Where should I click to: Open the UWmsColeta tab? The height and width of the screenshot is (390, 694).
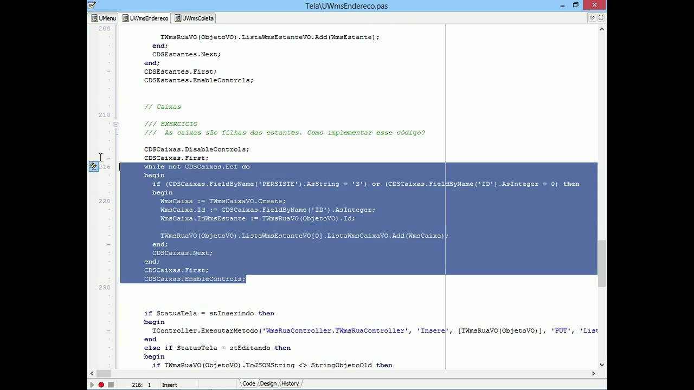(x=194, y=18)
